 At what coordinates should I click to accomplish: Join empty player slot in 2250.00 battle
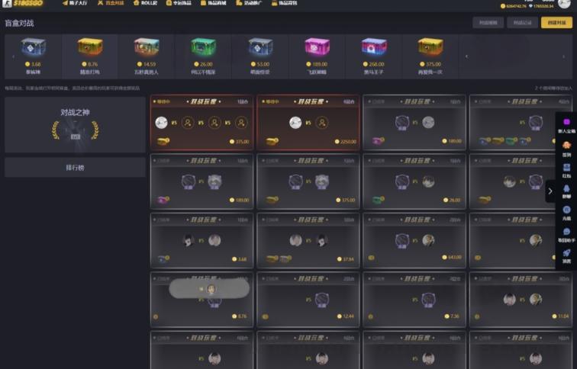tap(322, 123)
